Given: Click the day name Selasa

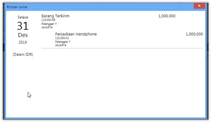Looking at the screenshot, I should click(23, 17).
